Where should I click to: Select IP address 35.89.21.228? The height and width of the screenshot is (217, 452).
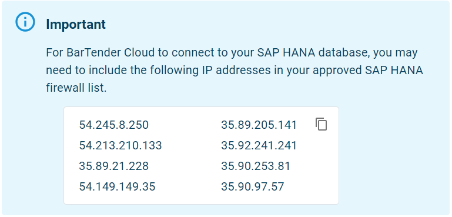(x=113, y=166)
